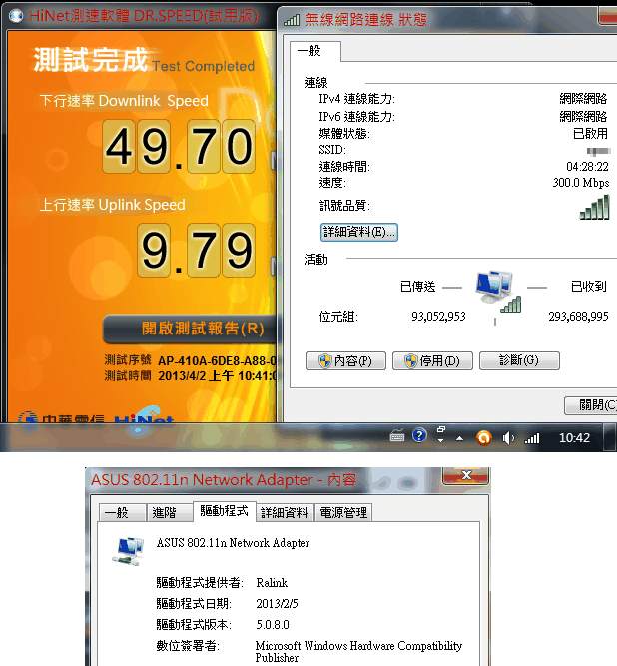Click the wireless signal icon in status window title
The height and width of the screenshot is (666, 617).
coord(292,20)
